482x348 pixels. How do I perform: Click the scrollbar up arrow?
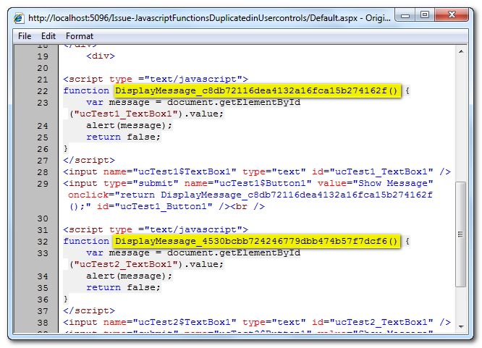coord(461,50)
